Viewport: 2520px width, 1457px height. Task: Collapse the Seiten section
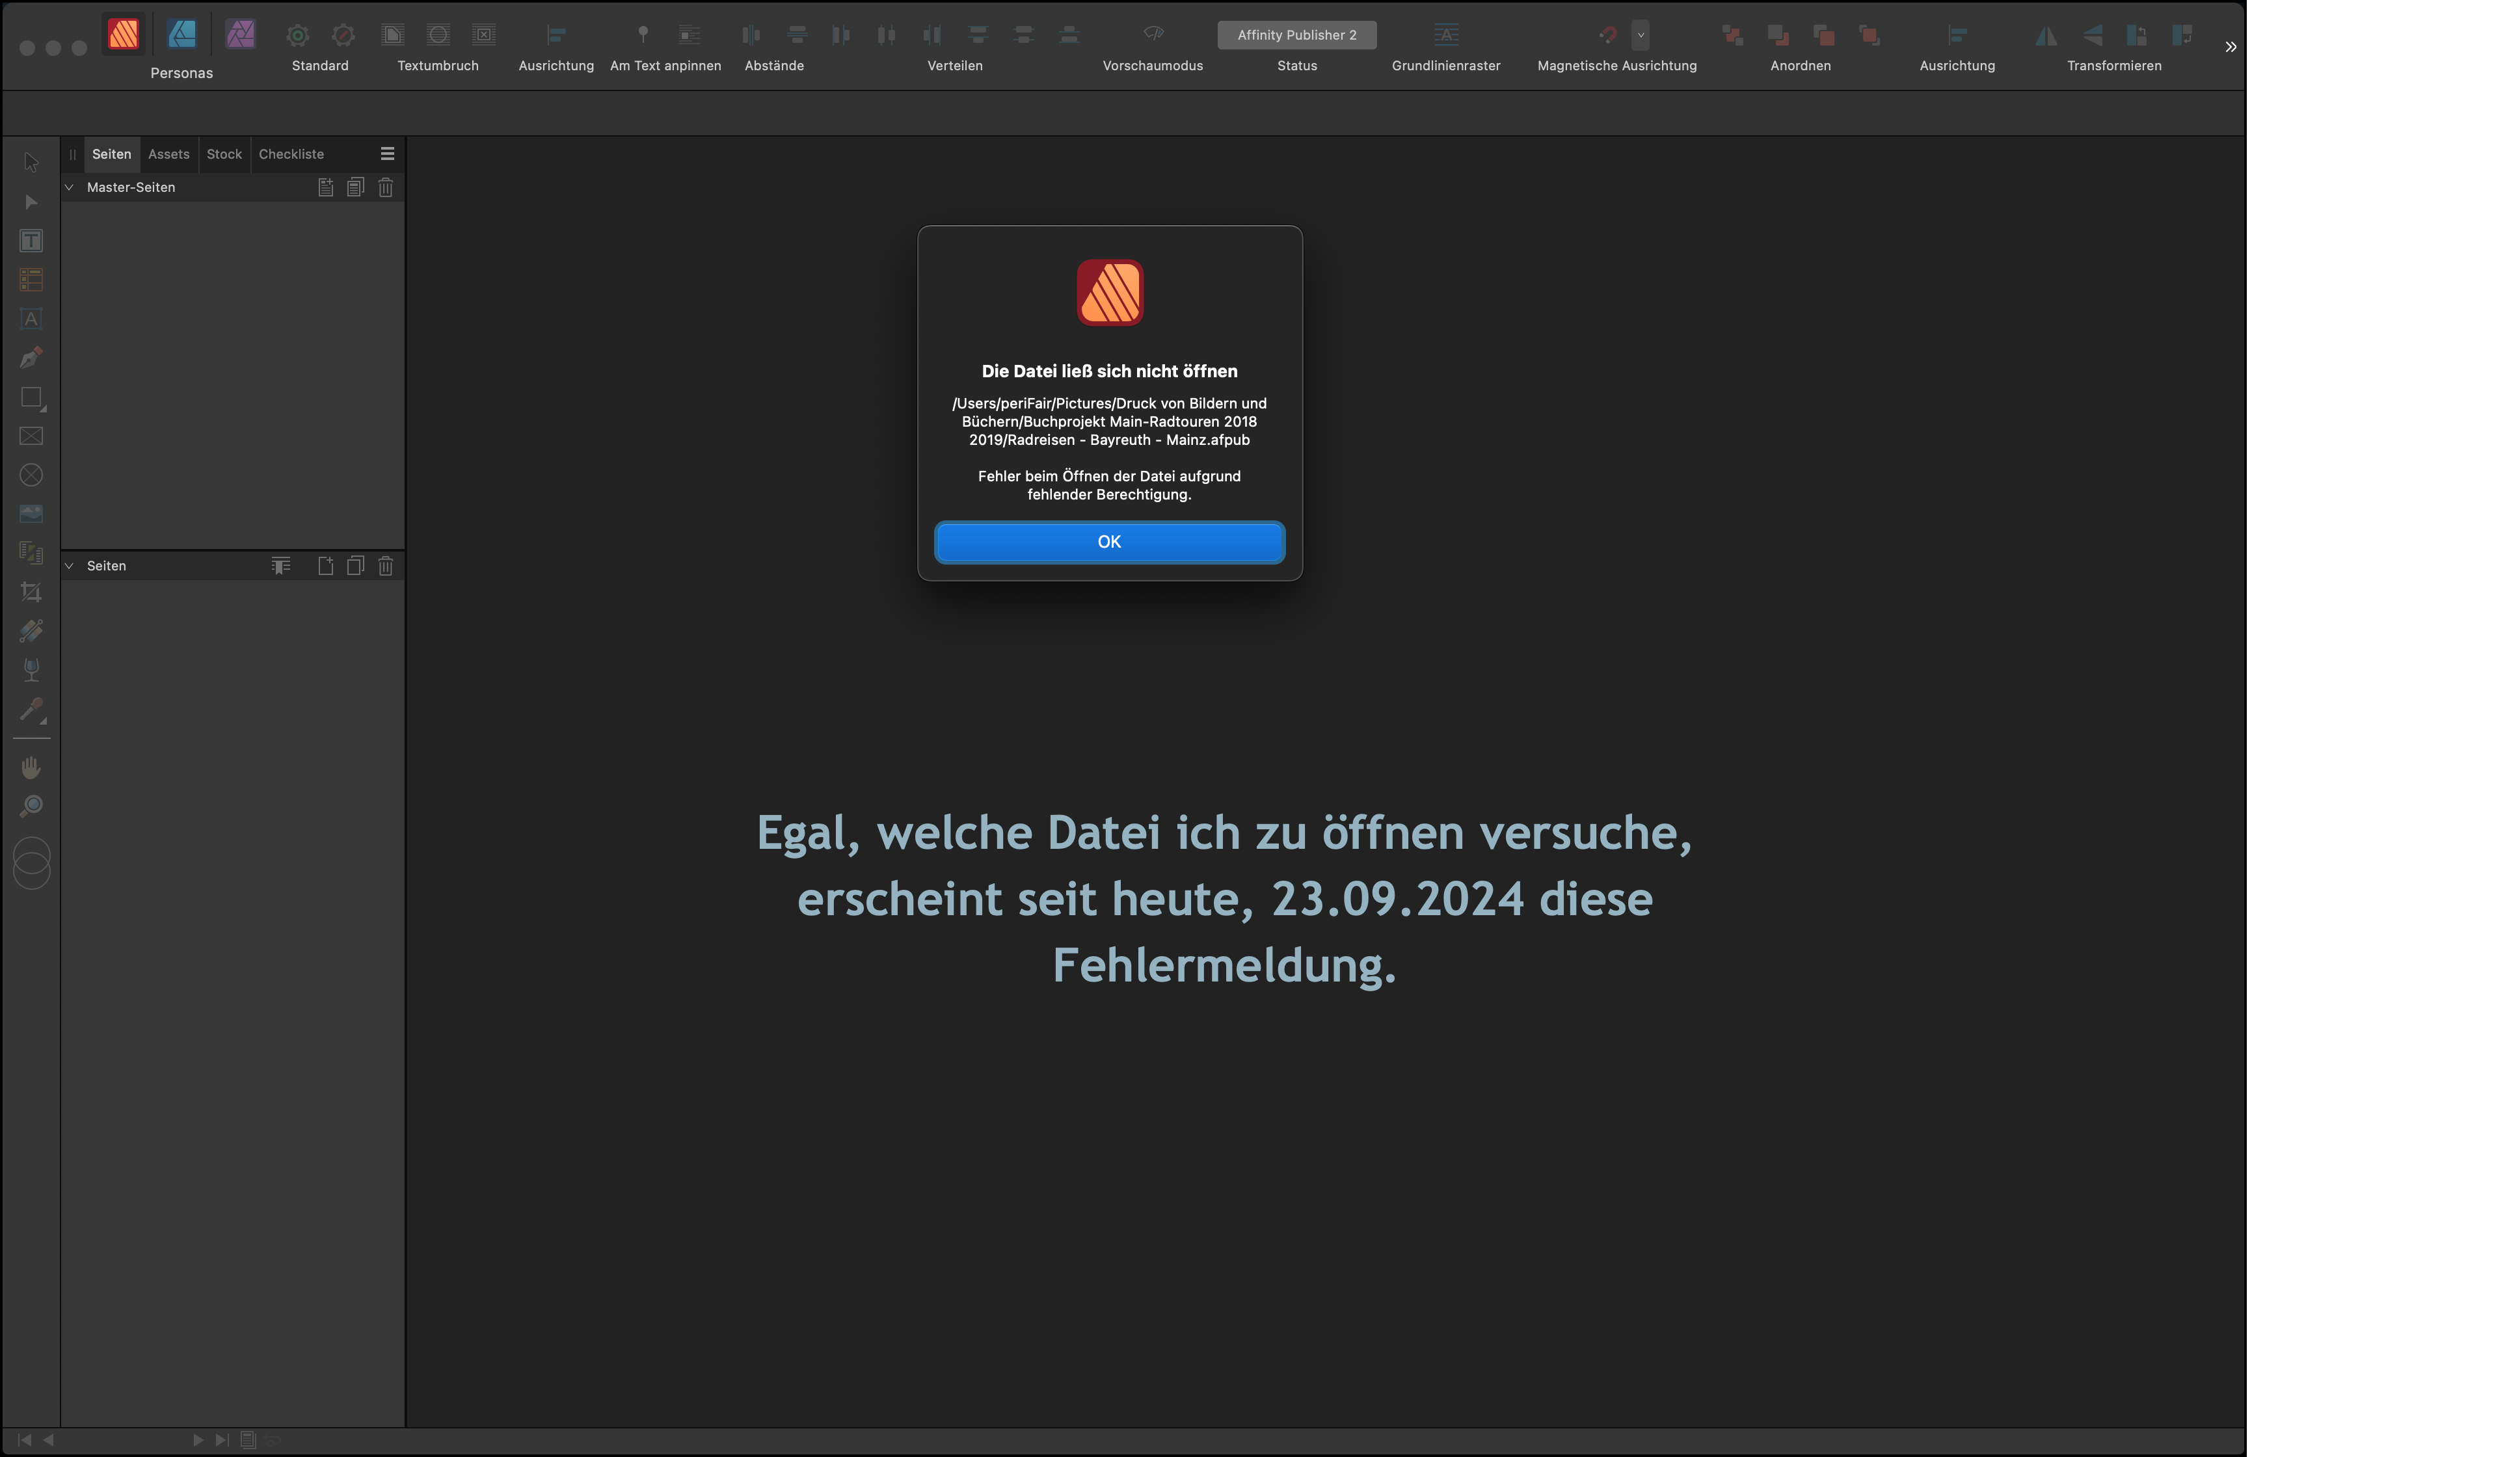coord(69,566)
